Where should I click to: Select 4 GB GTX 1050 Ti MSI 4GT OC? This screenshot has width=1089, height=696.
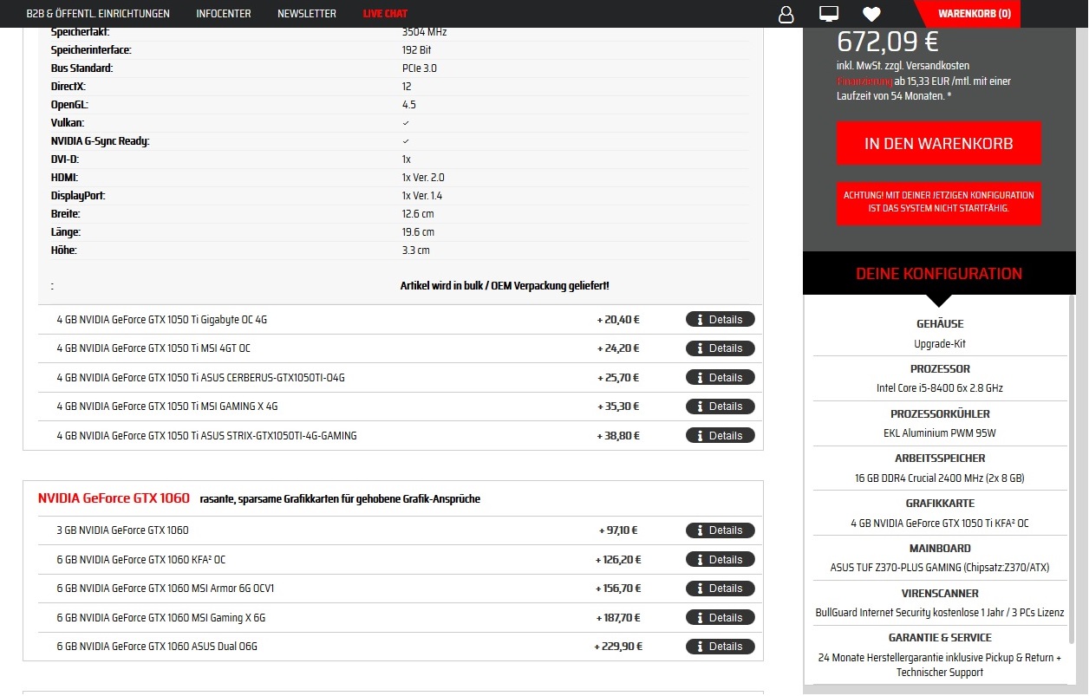click(153, 348)
